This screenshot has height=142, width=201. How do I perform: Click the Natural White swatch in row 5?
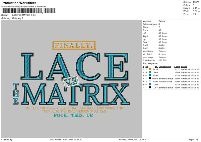150,81
